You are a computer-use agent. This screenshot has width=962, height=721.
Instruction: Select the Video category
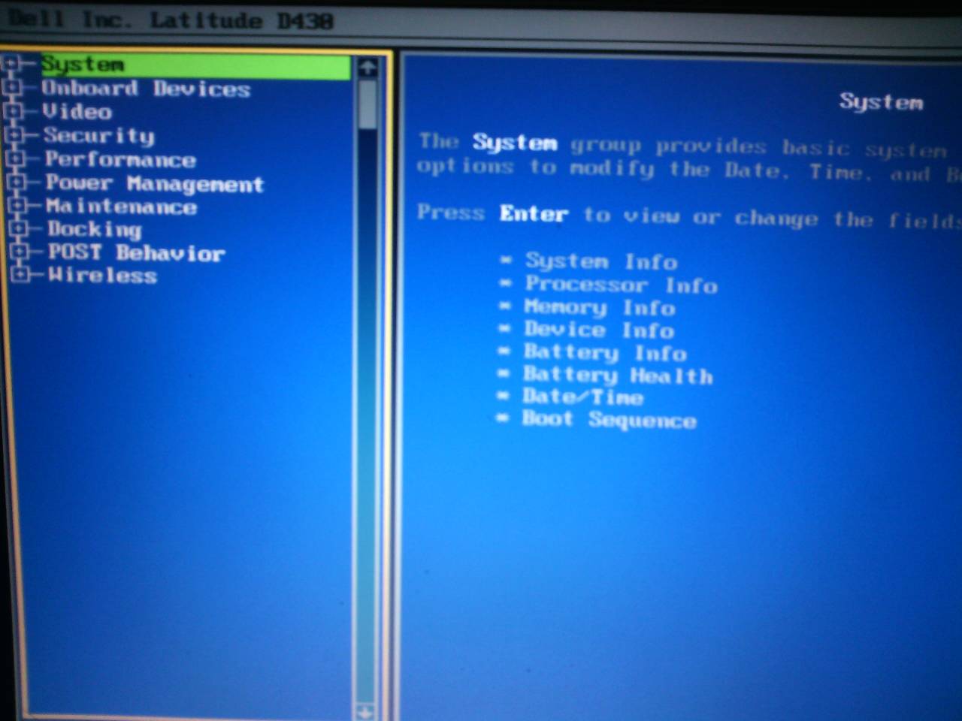(77, 112)
